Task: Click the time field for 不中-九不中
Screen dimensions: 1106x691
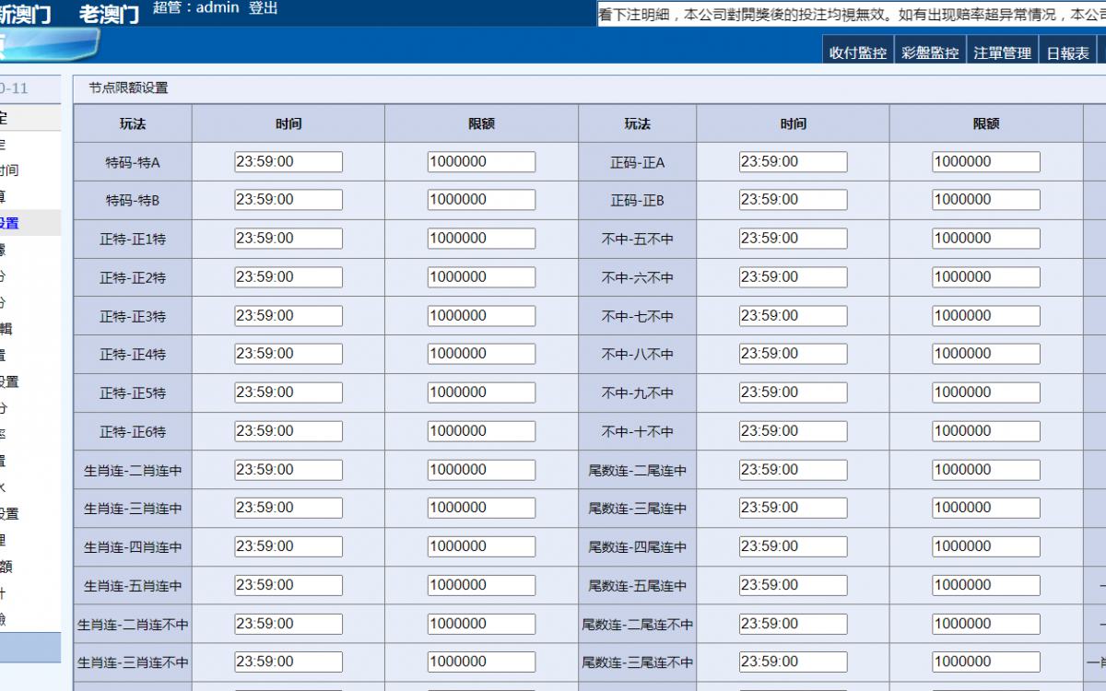Action: coord(794,392)
